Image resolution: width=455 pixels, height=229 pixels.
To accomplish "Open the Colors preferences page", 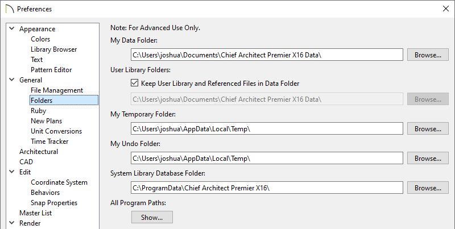I will [40, 39].
